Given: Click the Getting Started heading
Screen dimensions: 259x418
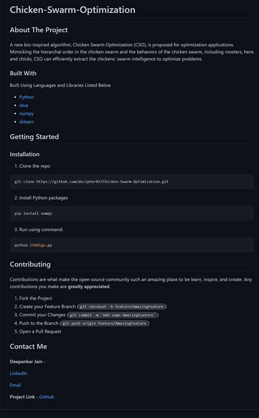Looking at the screenshot, I should [34, 136].
